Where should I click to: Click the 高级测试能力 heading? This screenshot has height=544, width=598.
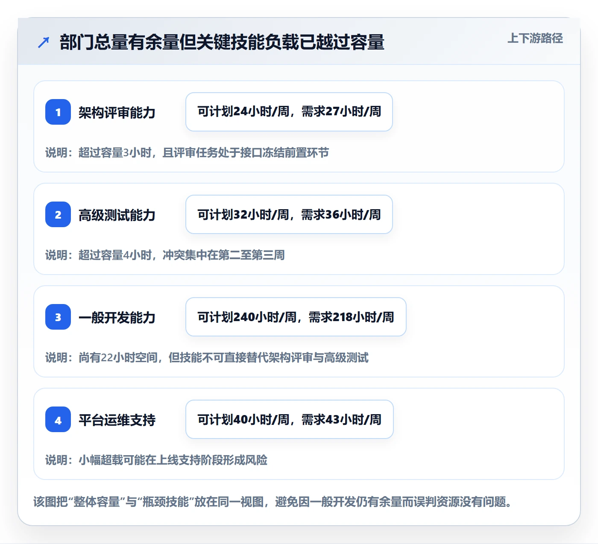click(x=117, y=215)
